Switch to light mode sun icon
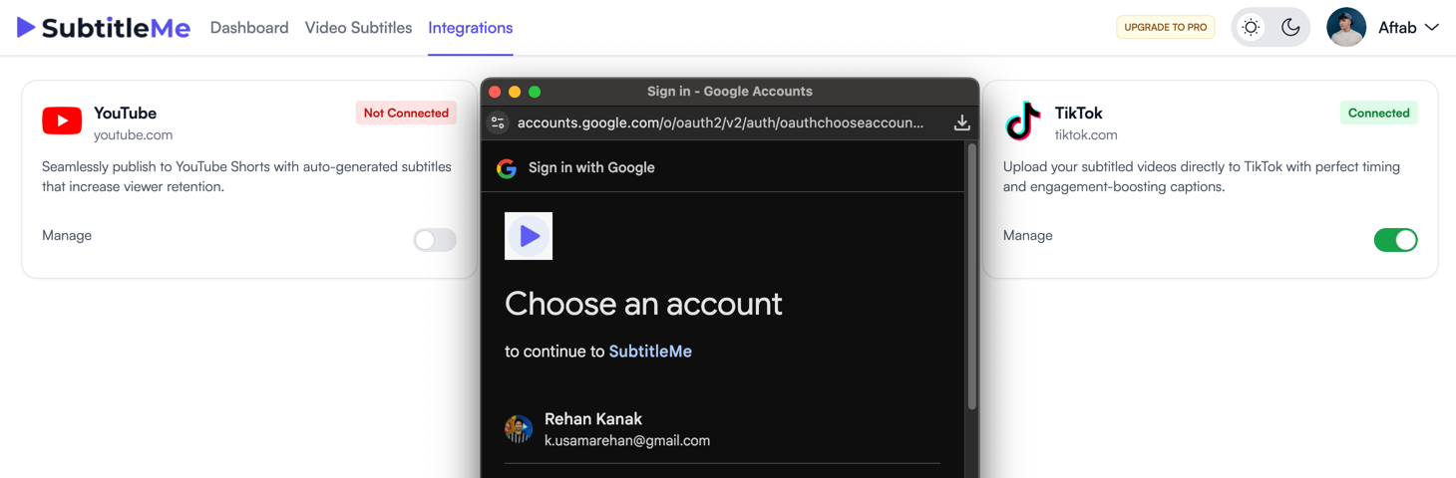Image resolution: width=1456 pixels, height=478 pixels. [x=1251, y=28]
